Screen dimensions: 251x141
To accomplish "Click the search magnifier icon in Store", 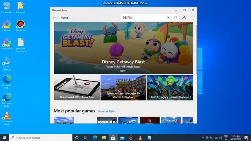I will pyautogui.click(x=175, y=17).
